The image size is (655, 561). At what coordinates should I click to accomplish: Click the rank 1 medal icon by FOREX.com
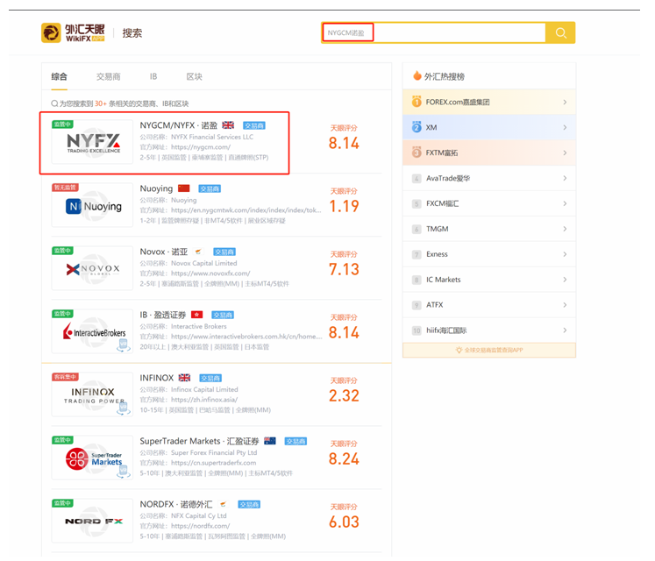[x=416, y=102]
